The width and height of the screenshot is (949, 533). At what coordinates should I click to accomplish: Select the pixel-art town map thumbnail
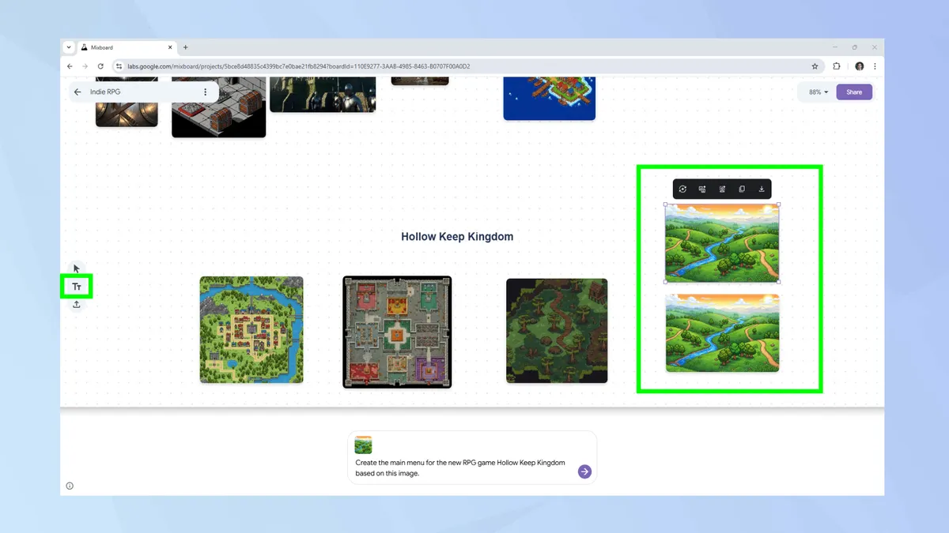point(251,330)
